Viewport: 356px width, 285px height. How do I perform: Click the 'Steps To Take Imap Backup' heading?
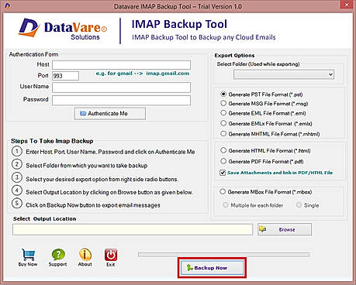tap(52, 141)
